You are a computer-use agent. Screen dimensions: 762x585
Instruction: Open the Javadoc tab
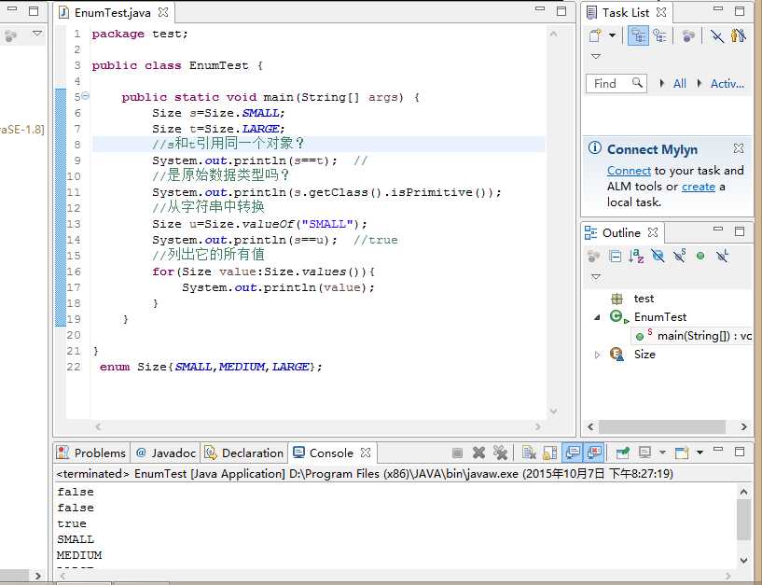(x=167, y=453)
